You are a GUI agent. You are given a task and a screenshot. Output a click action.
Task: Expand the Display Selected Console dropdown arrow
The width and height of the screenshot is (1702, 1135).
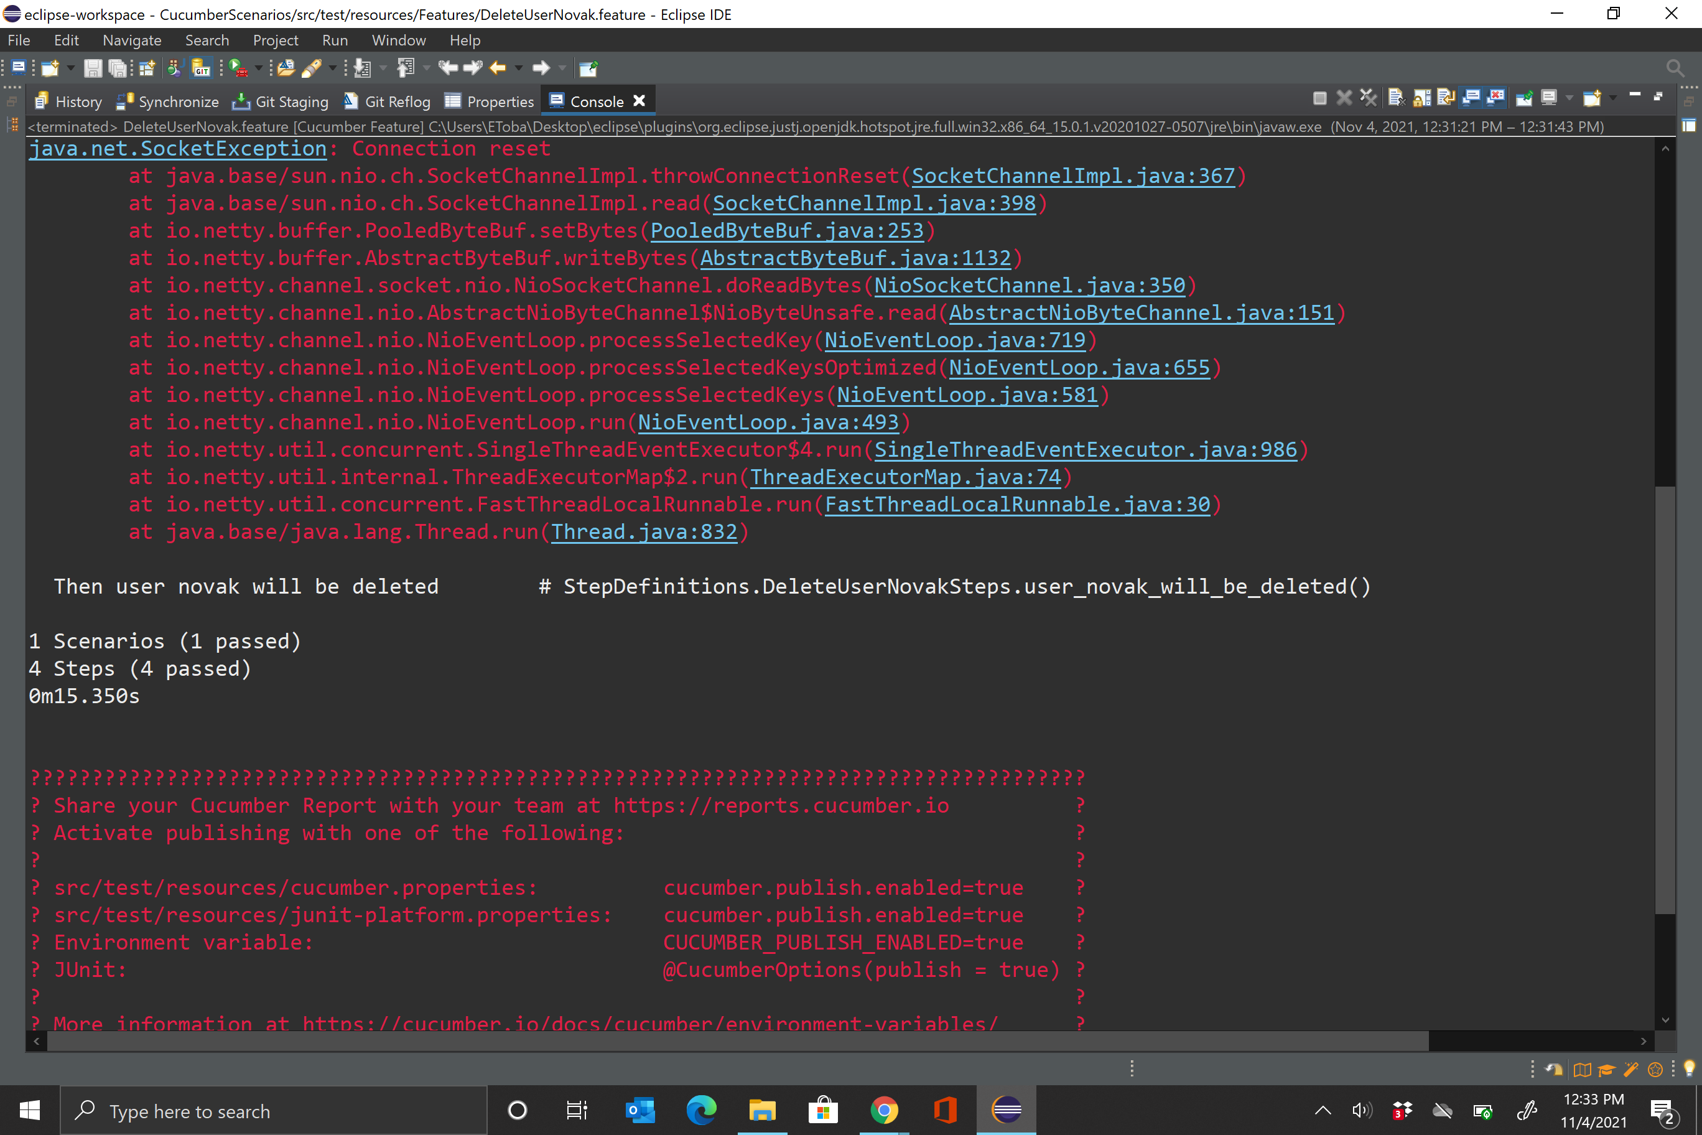click(x=1569, y=98)
